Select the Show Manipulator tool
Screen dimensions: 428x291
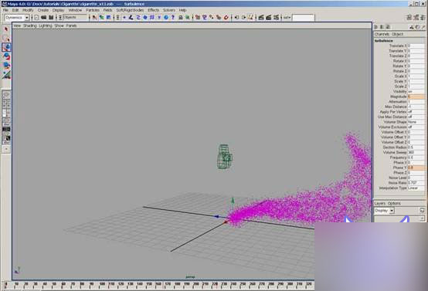(6, 74)
